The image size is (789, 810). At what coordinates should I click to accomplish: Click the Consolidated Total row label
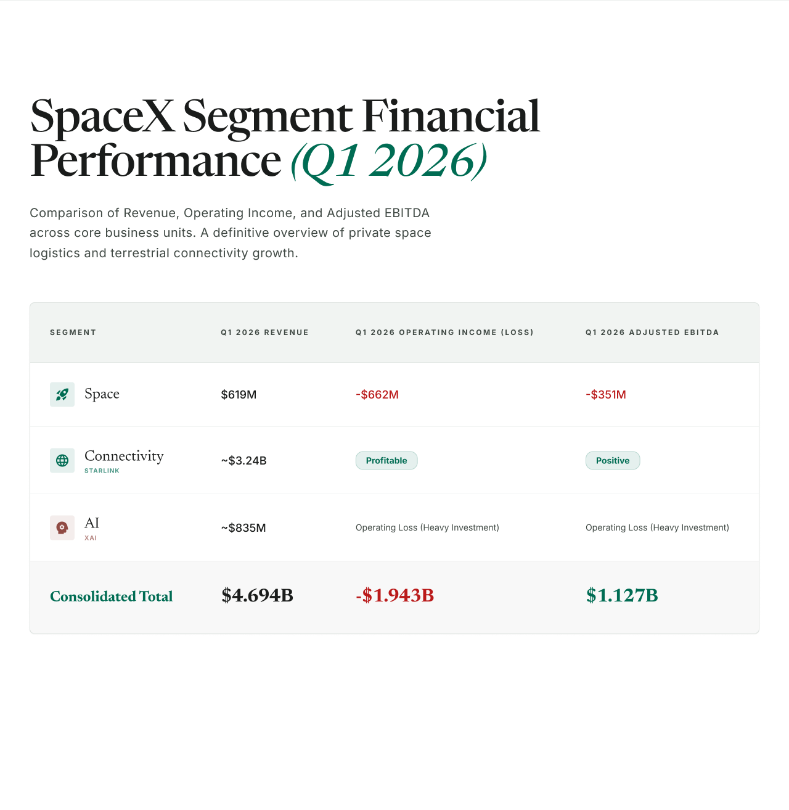click(x=112, y=597)
